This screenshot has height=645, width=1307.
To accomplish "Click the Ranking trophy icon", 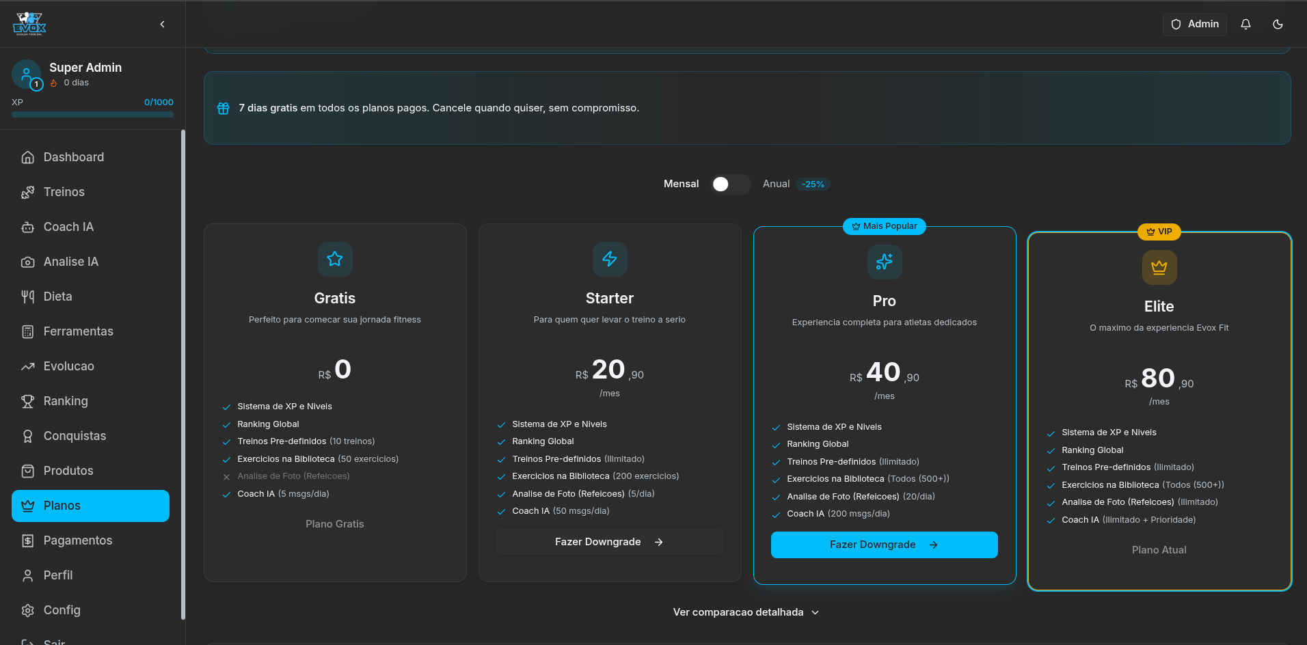I will click(27, 401).
